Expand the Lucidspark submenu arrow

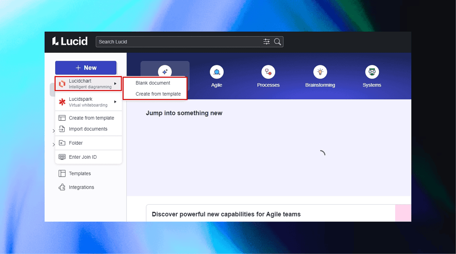[115, 102]
